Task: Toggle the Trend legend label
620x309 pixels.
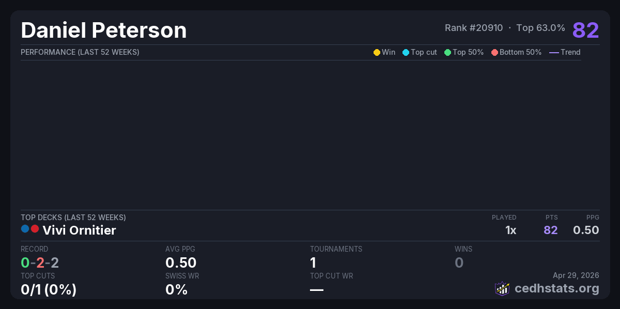Action: [570, 52]
